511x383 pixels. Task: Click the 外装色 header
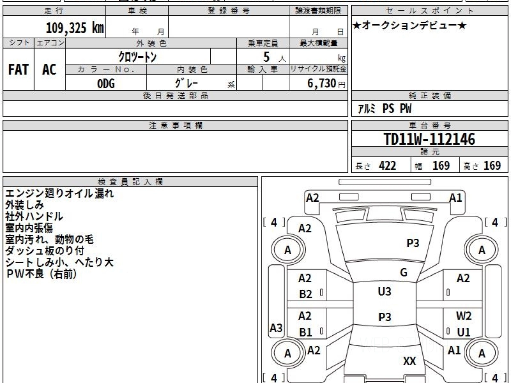pos(151,43)
